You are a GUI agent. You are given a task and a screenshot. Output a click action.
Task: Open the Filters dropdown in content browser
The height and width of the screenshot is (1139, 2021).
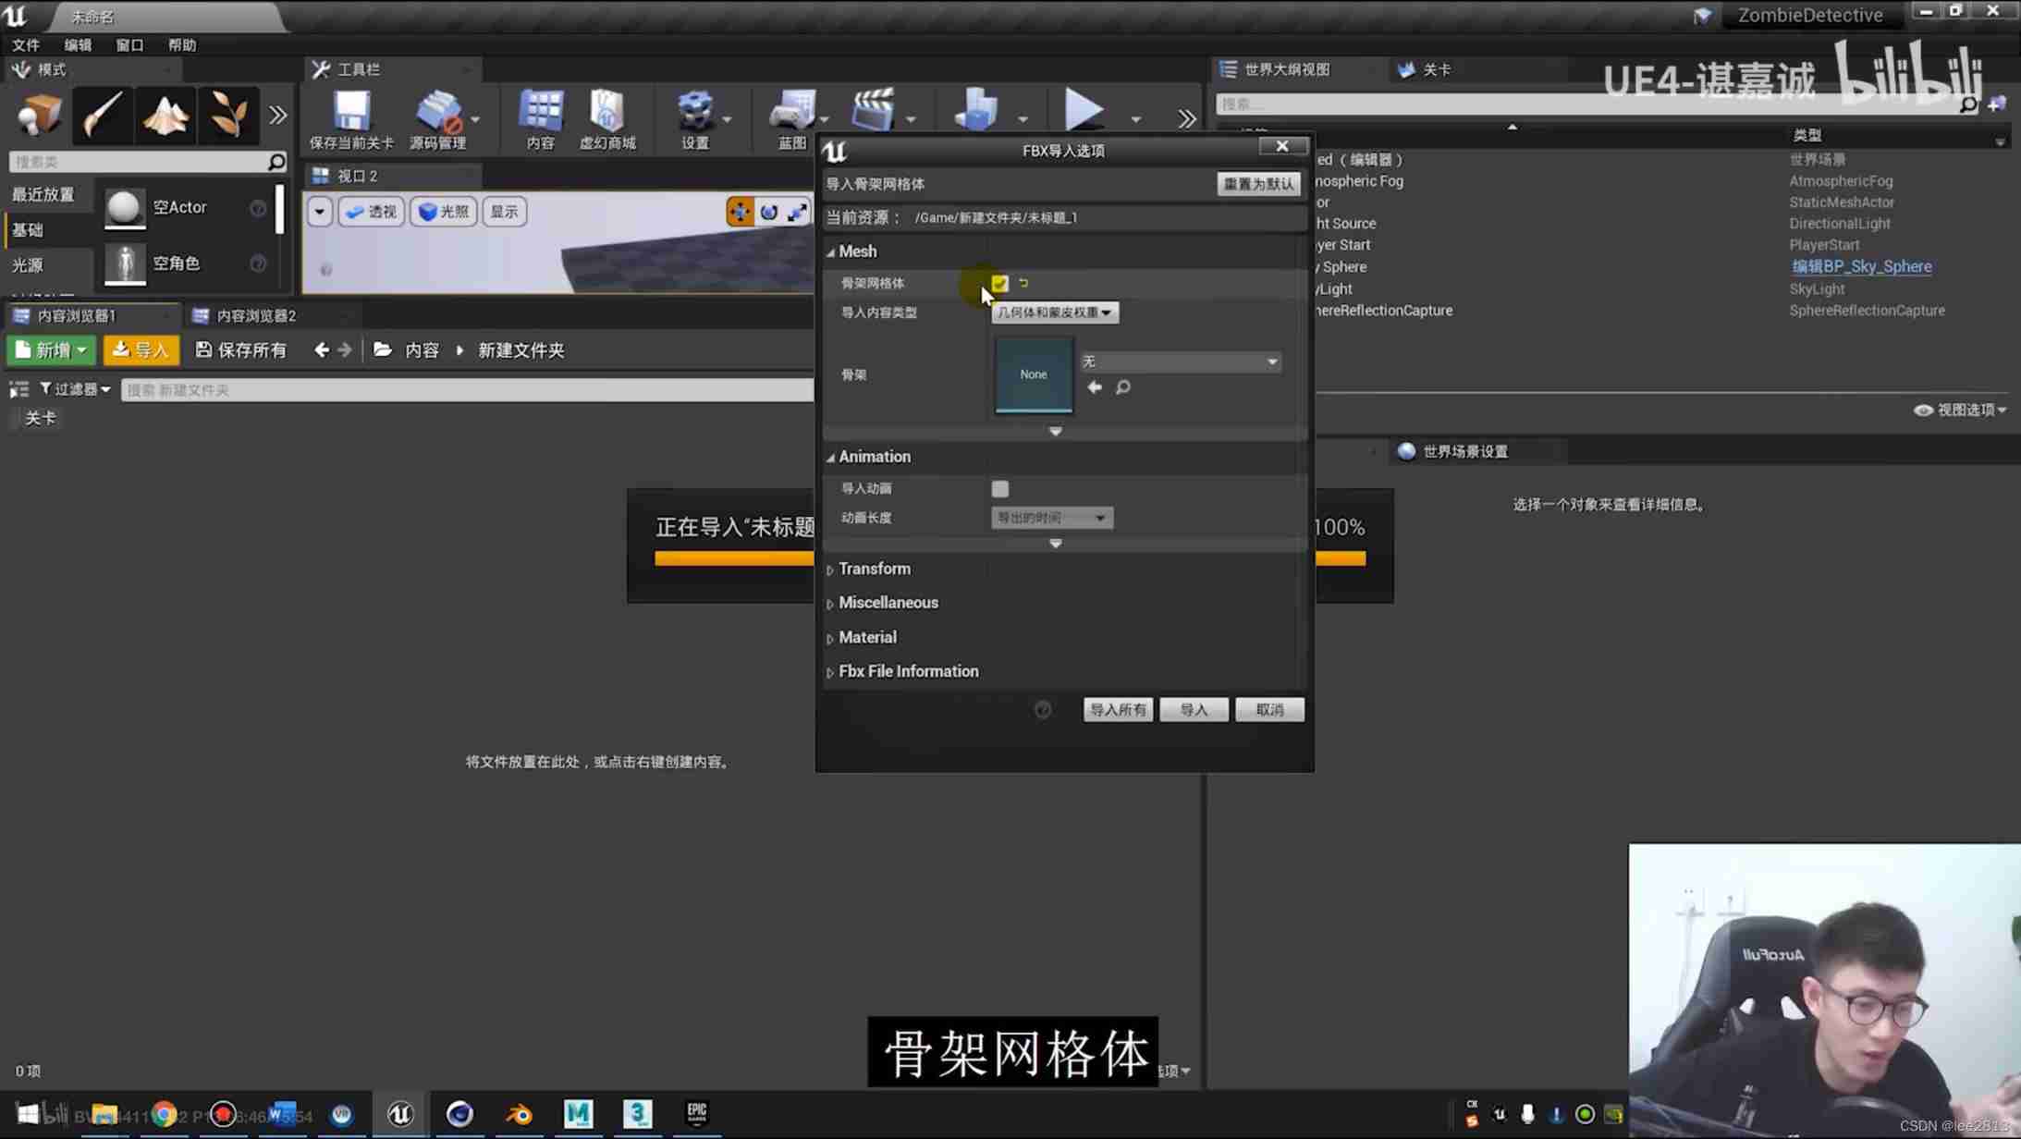pos(75,389)
